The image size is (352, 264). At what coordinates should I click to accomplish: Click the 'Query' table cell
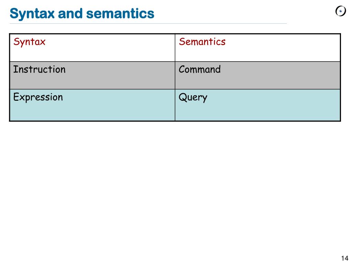coord(257,105)
